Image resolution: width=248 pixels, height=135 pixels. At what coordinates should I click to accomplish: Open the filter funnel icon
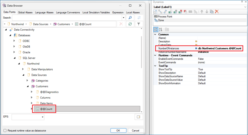tap(139, 24)
